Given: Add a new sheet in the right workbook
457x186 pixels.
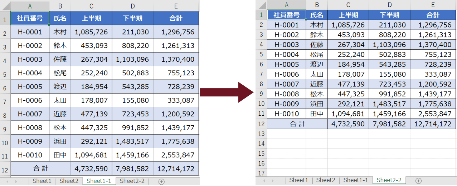Looking at the screenshot, I should [x=418, y=181].
